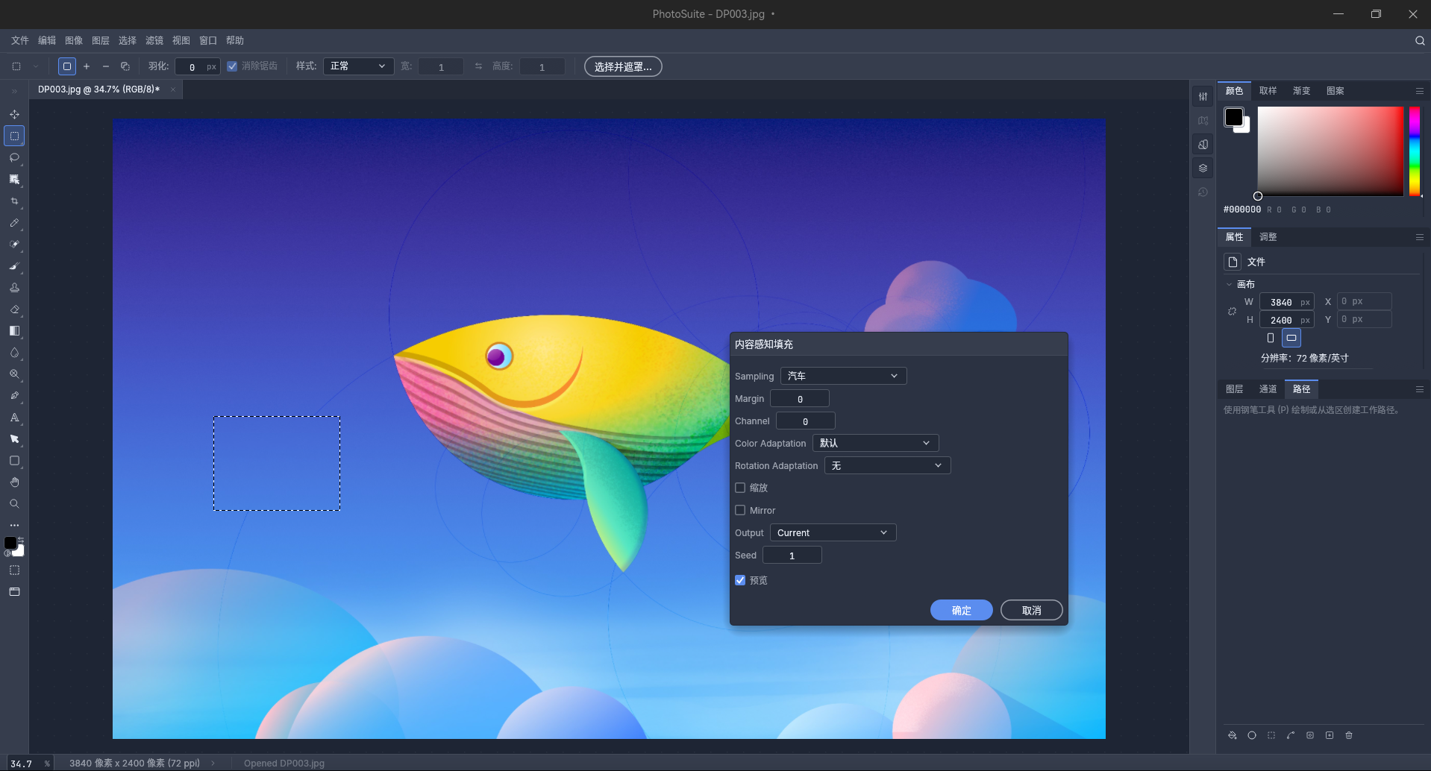
Task: Open the Color Adaptation dropdown
Action: pyautogui.click(x=875, y=443)
